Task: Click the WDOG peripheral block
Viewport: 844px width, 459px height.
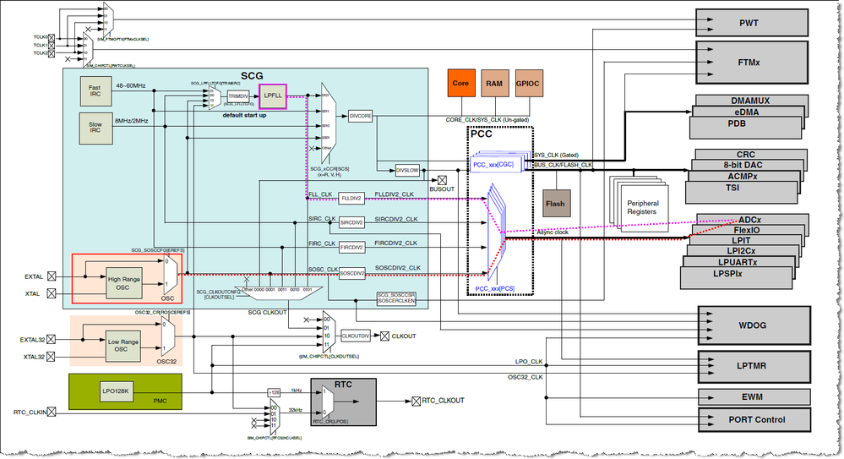Action: coord(754,325)
